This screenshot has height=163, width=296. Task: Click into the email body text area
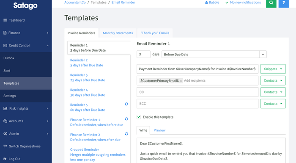click(x=211, y=151)
